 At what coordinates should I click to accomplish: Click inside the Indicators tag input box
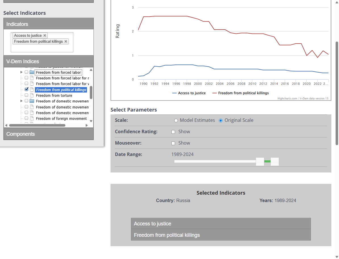42,48
